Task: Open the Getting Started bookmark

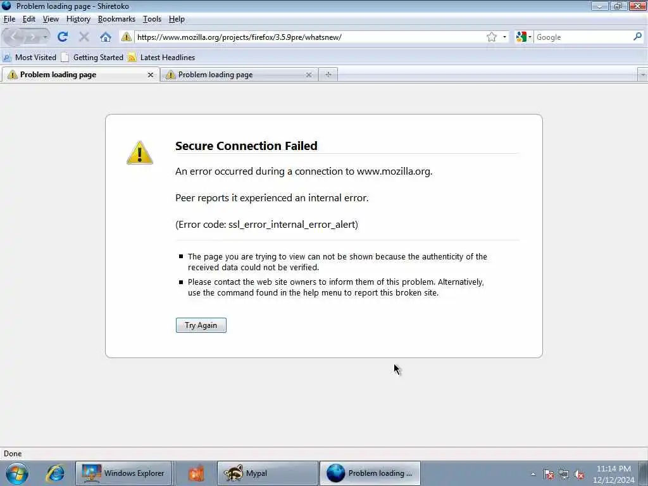Action: click(92, 58)
